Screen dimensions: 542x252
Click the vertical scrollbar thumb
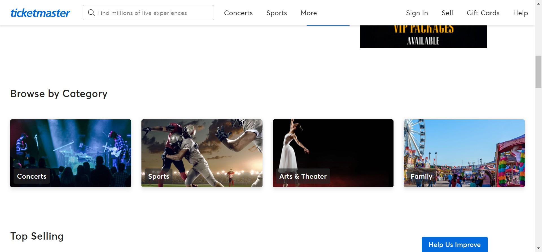[538, 72]
